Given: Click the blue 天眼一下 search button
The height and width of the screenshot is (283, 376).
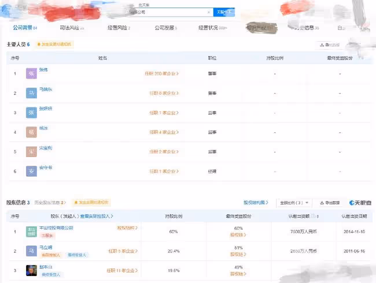Looking at the screenshot, I should point(224,12).
